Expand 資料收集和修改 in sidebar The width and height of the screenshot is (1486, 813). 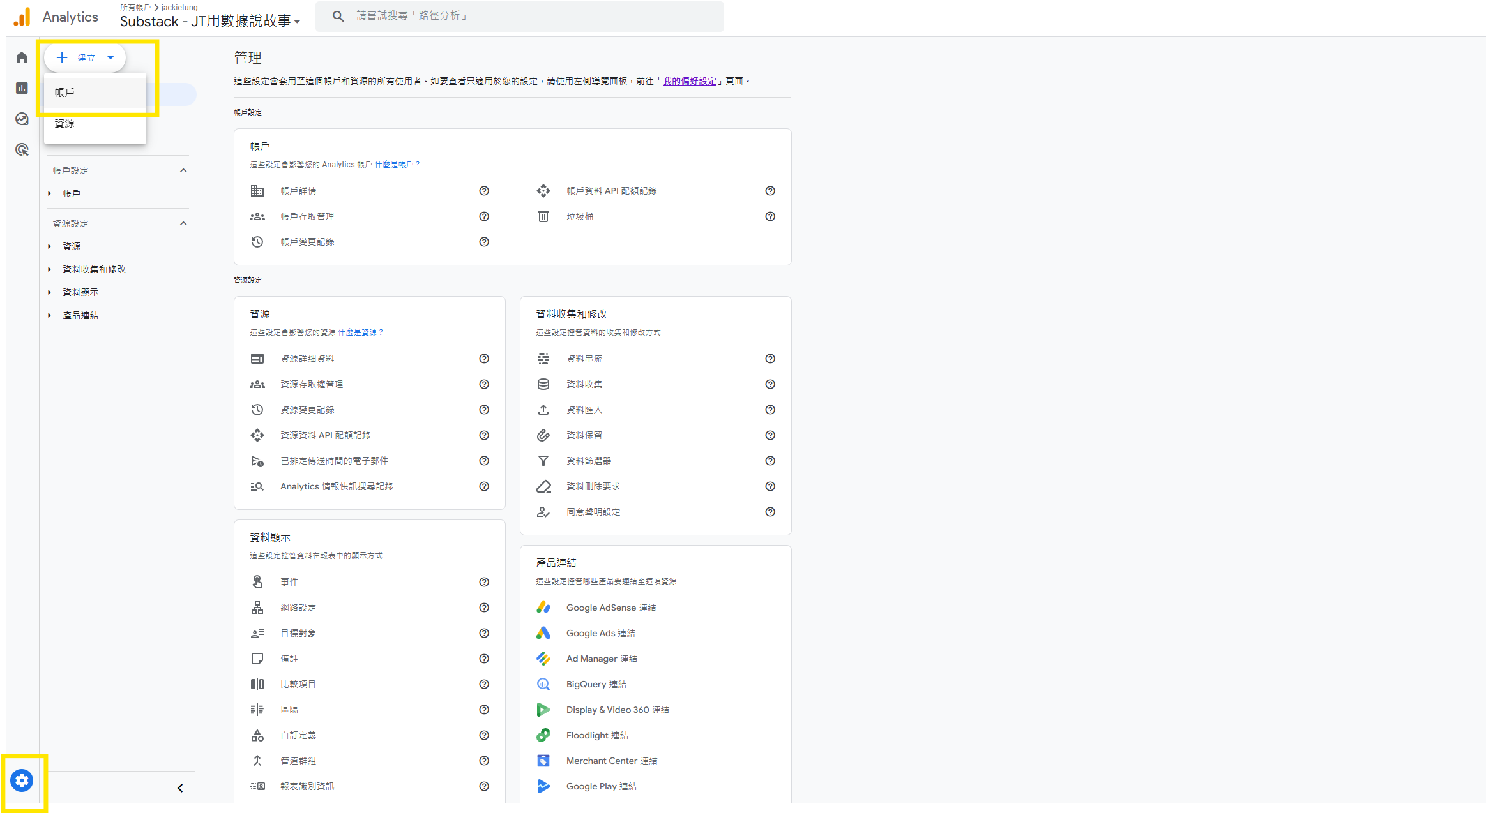point(49,269)
